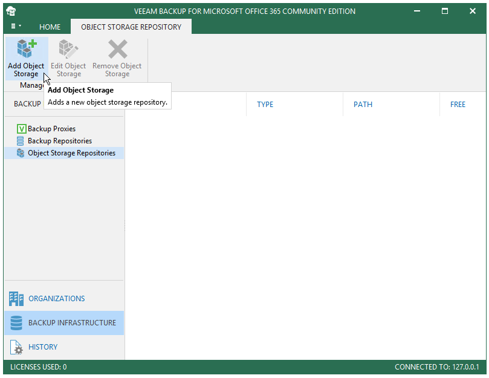The image size is (489, 378).
Task: Open the main menu hamburger dropdown
Action: pyautogui.click(x=16, y=26)
